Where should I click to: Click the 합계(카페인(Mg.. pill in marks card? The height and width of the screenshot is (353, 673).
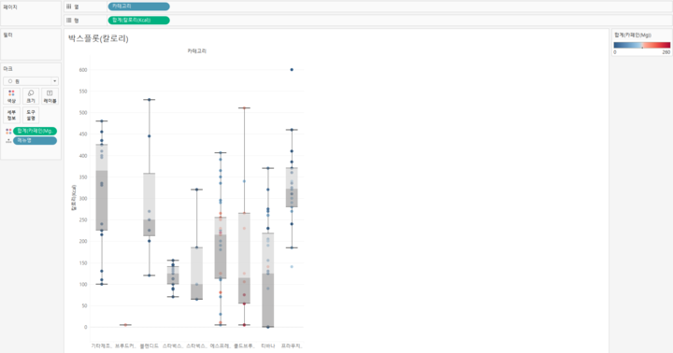pos(35,132)
